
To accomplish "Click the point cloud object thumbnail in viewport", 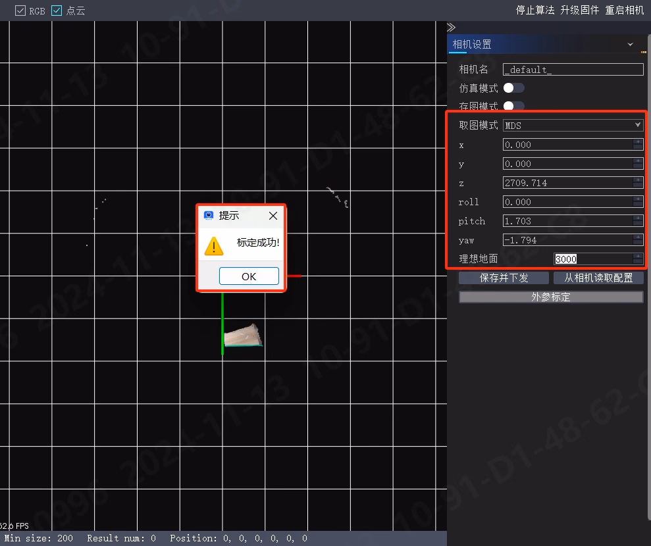I will coord(243,335).
